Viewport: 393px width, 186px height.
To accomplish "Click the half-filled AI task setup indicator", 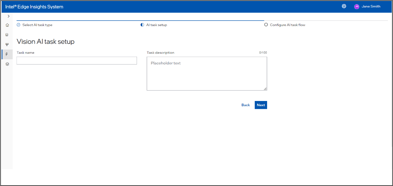I will click(x=142, y=25).
